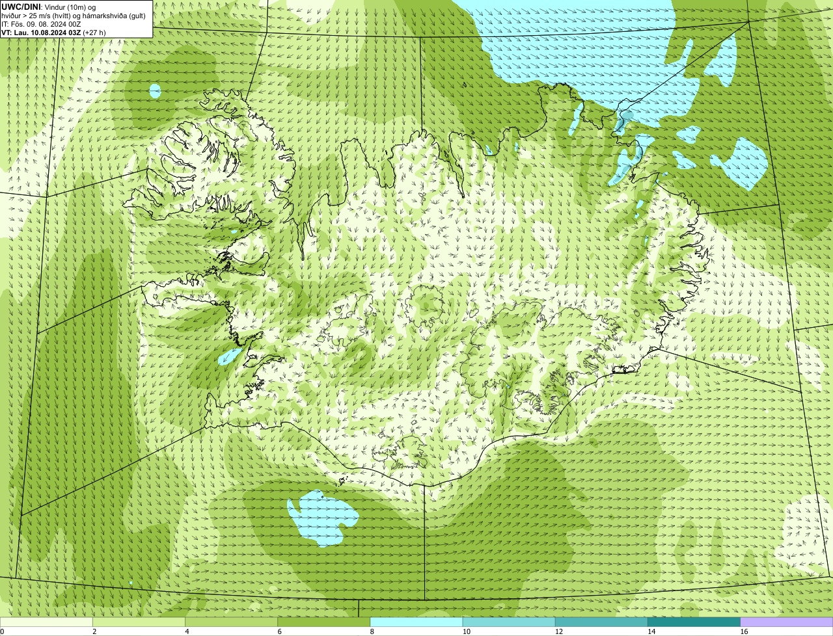Click the '8' scale tick label

tap(372, 631)
